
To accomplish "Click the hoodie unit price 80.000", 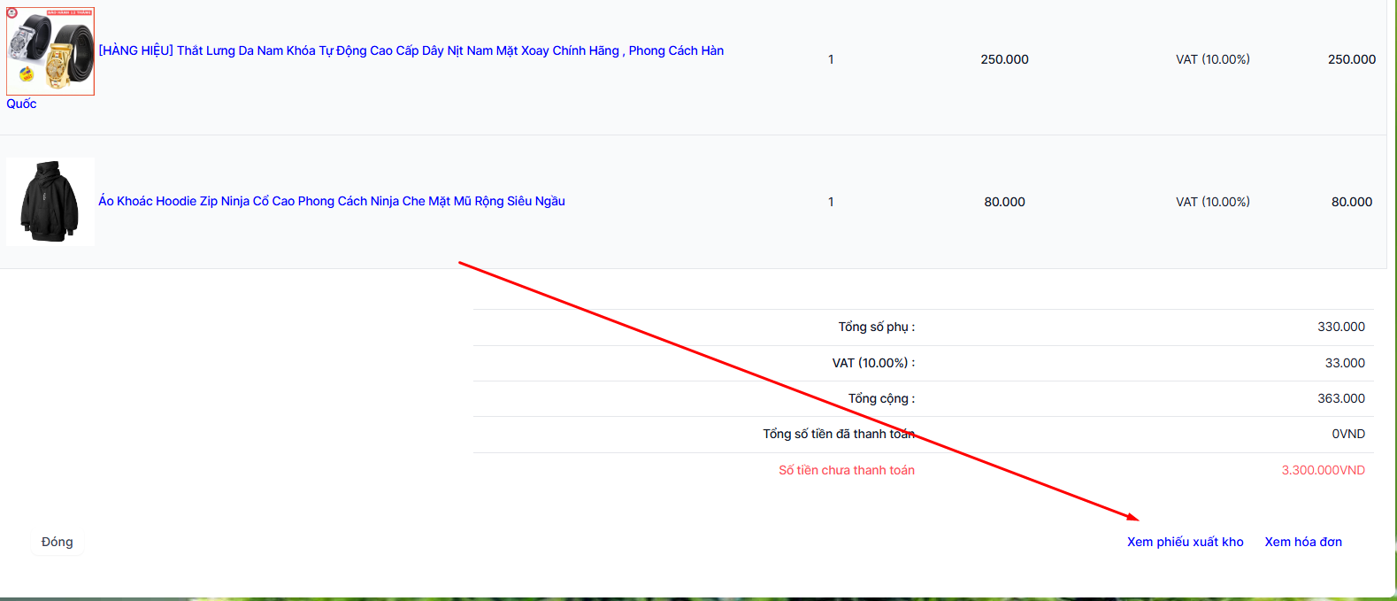I will (x=1004, y=202).
